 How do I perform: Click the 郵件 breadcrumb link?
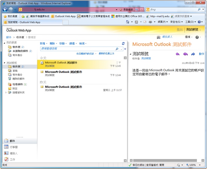click(x=9, y=37)
